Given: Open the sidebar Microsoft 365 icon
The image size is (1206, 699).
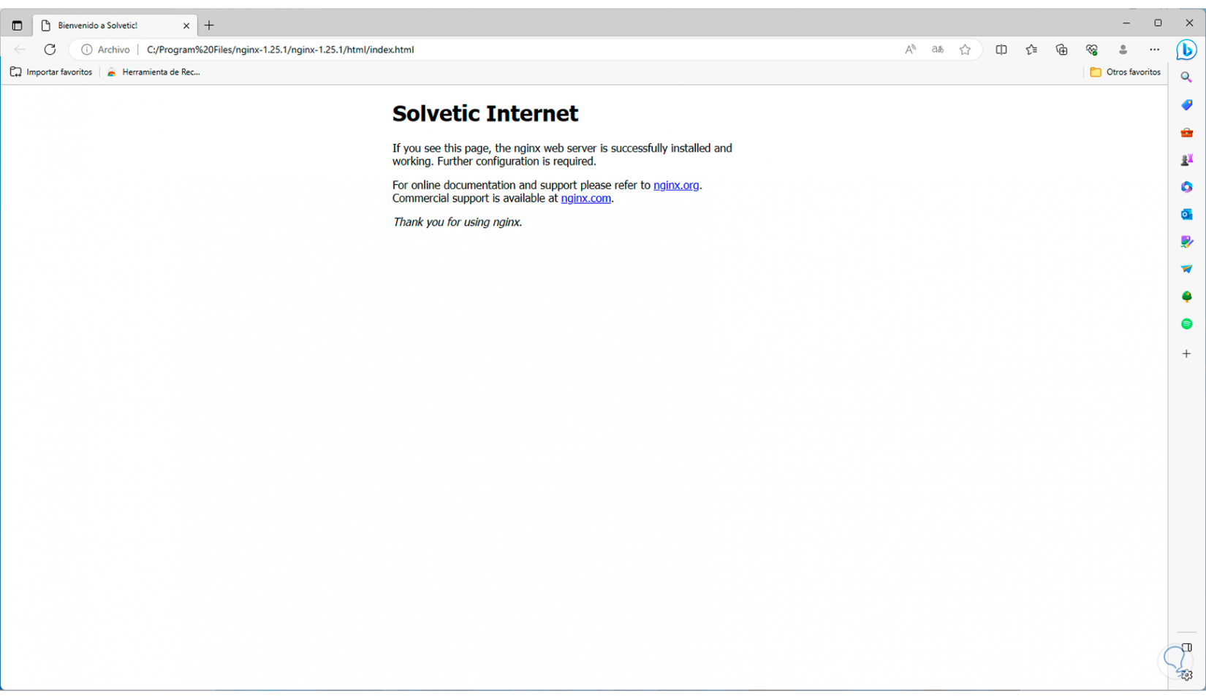Looking at the screenshot, I should (x=1186, y=187).
